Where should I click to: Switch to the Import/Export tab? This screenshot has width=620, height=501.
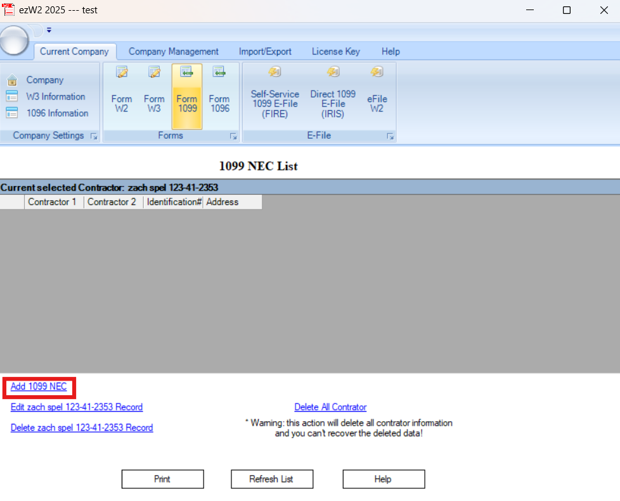(265, 52)
